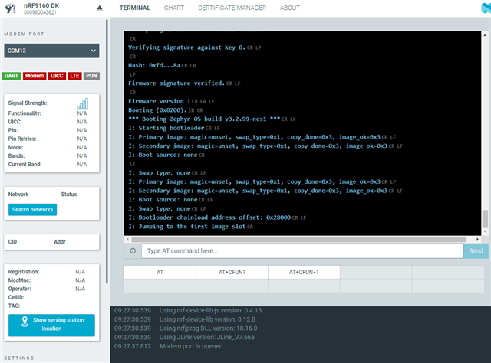Viewport: 491px width, 363px height.
Task: Click the LTE status indicator
Action: (x=74, y=76)
